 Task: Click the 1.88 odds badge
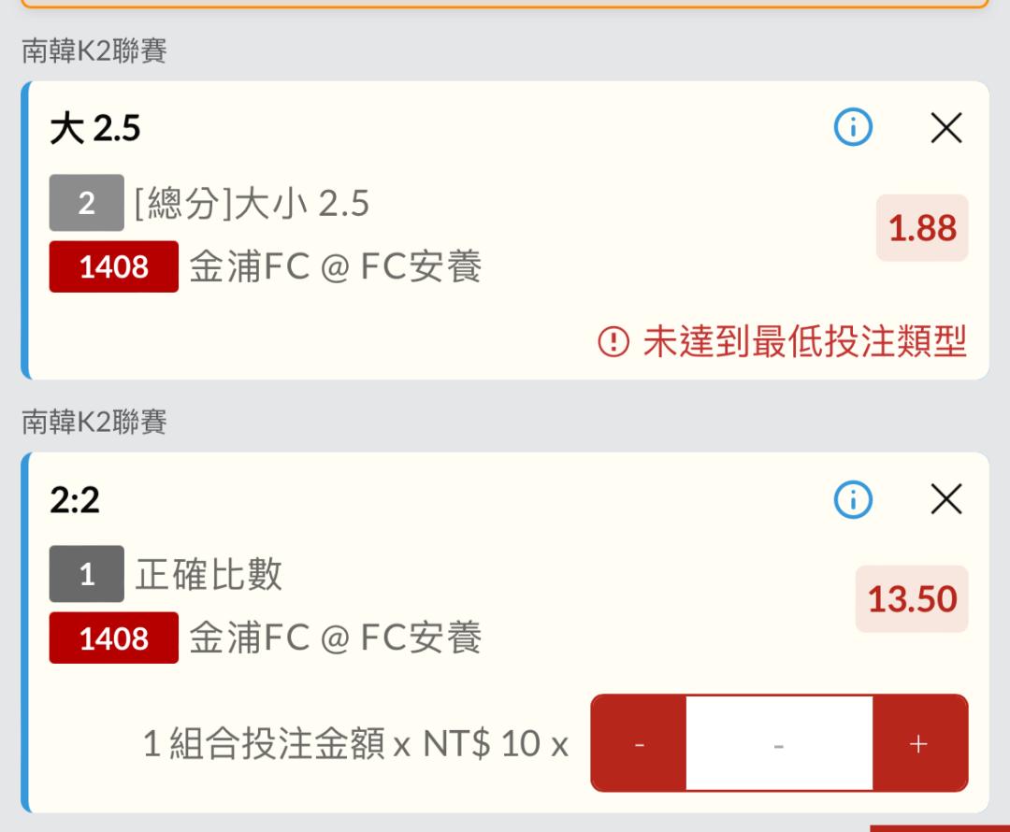[x=922, y=228]
